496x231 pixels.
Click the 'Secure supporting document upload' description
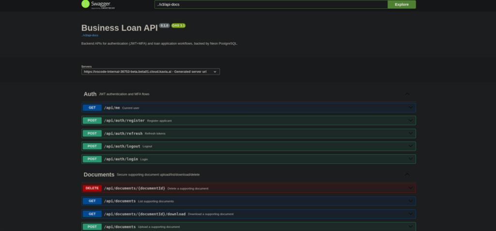click(158, 174)
